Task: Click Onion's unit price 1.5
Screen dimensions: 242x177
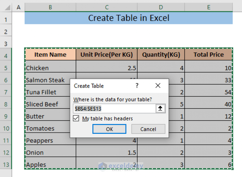Action: point(107,151)
